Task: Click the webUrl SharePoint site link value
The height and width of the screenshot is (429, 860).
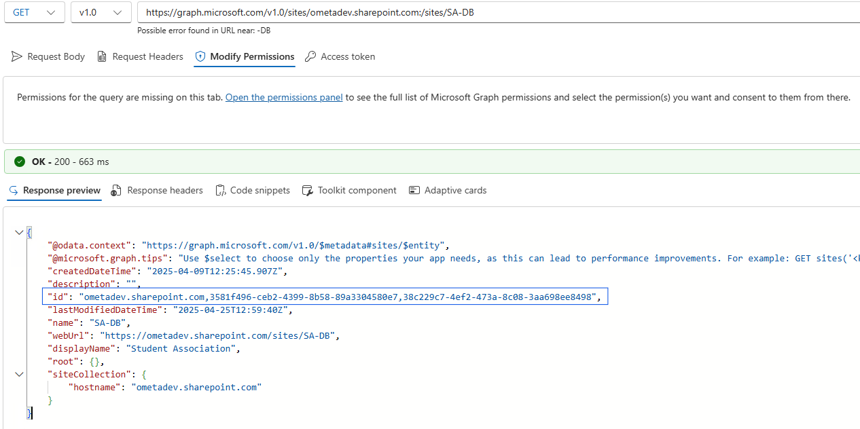Action: tap(219, 336)
